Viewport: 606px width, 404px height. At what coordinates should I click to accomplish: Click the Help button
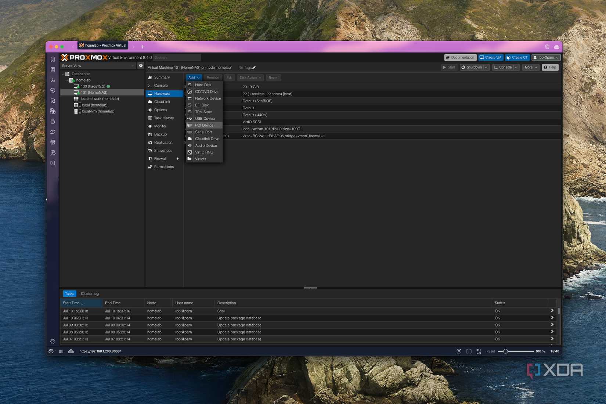pyautogui.click(x=550, y=68)
